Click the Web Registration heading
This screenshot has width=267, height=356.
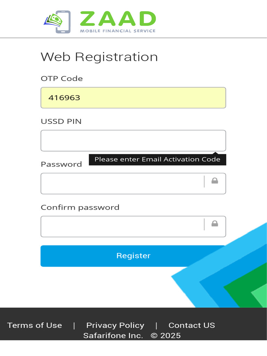99,57
